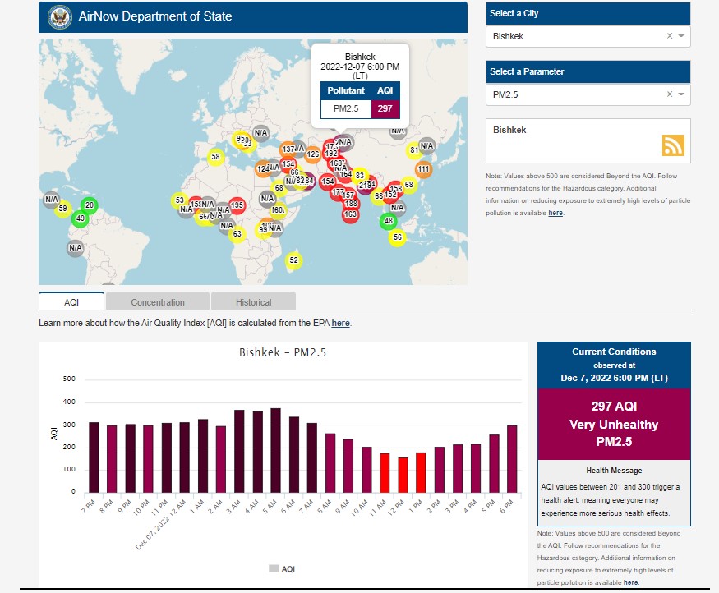Select the green map marker labeled 48

[389, 221]
